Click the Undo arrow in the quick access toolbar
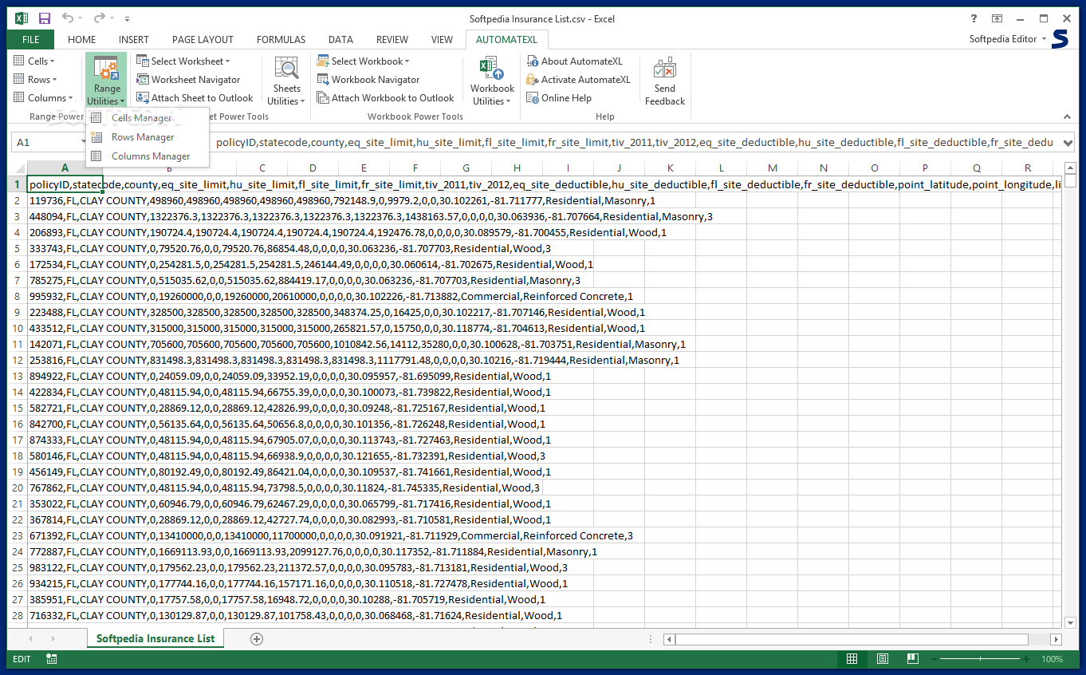This screenshot has width=1086, height=675. click(x=68, y=18)
